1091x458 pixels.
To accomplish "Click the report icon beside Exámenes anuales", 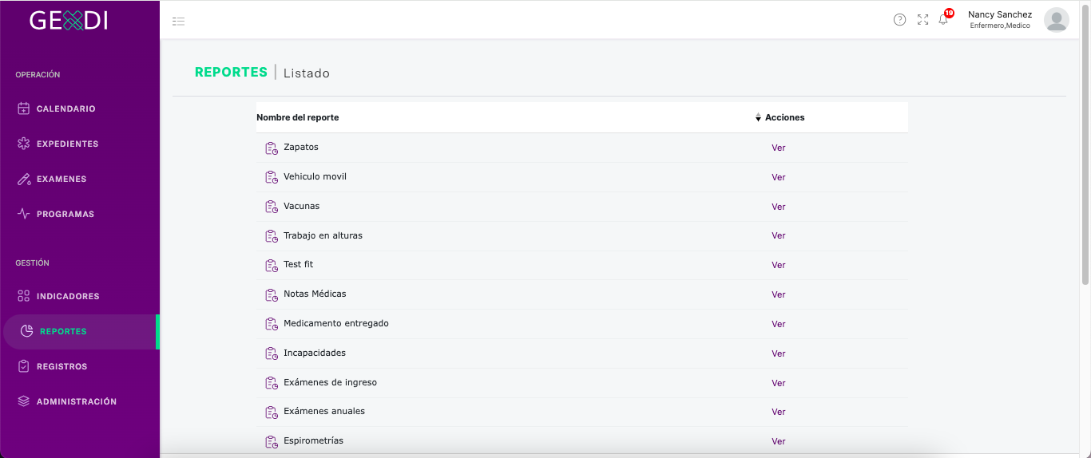I will click(272, 412).
